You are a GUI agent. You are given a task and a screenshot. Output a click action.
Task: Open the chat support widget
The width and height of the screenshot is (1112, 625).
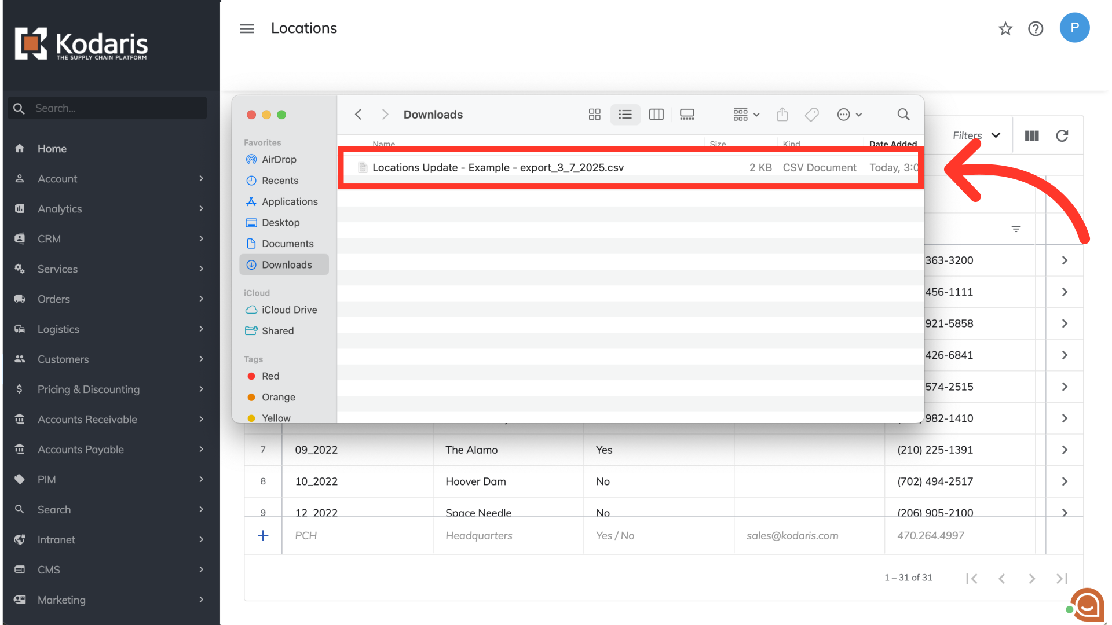[x=1087, y=605]
